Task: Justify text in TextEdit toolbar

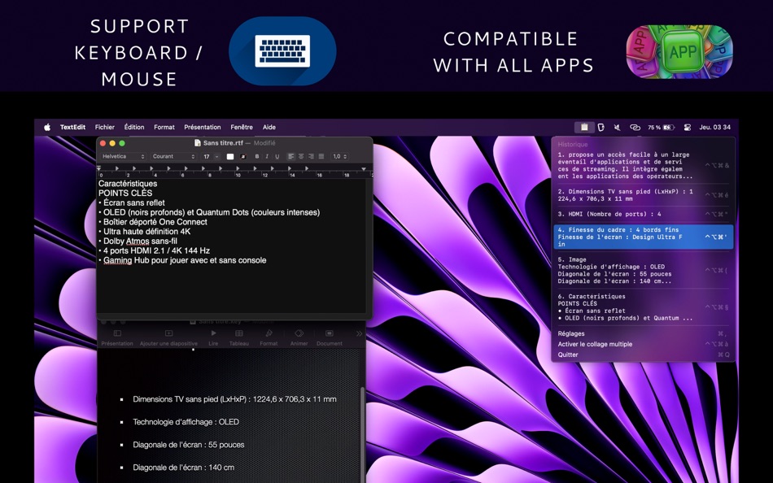Action: [x=321, y=156]
